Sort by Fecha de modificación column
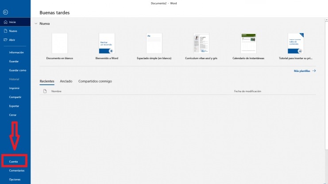The image size is (328, 184). pyautogui.click(x=247, y=91)
